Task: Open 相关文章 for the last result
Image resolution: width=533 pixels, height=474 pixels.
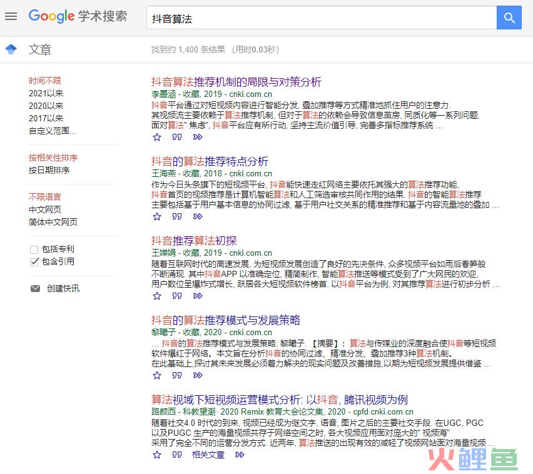Action: (208, 455)
